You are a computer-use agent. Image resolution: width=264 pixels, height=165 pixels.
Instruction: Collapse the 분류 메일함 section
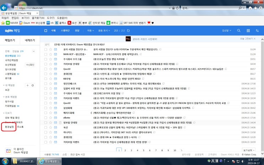click(x=4, y=97)
